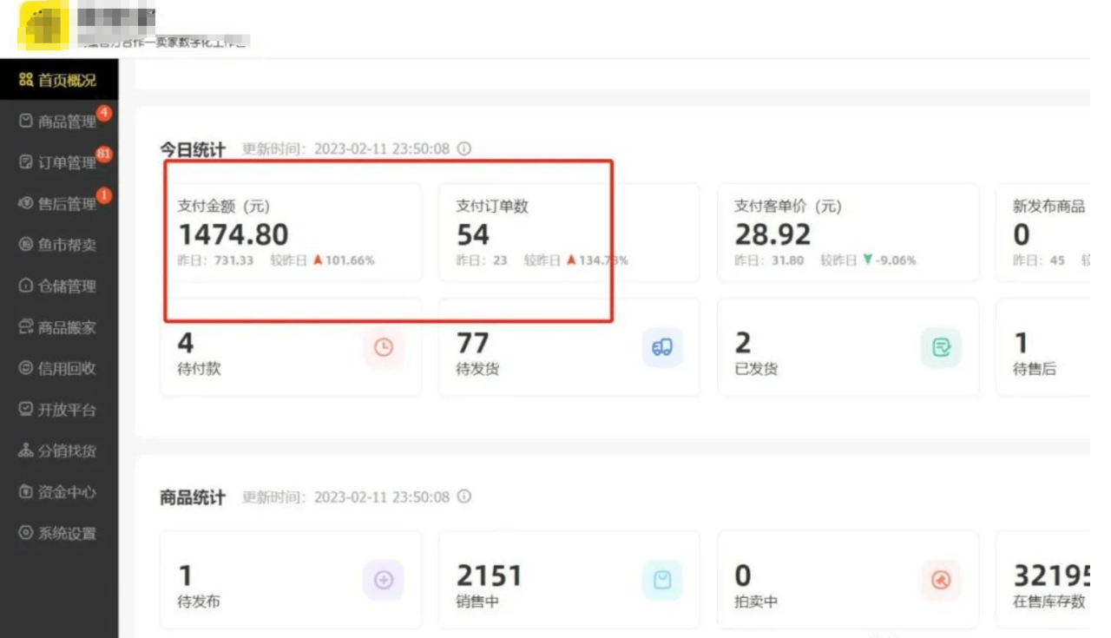Navigate to 仓储管理 section
The image size is (1111, 638).
coord(59,286)
